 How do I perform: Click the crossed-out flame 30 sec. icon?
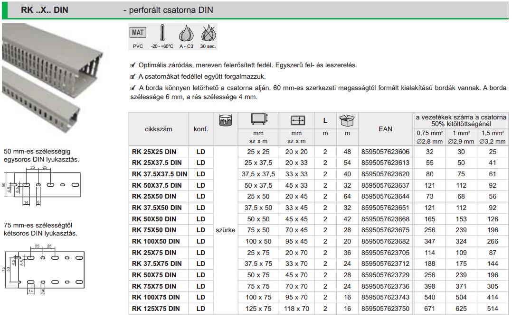207,34
